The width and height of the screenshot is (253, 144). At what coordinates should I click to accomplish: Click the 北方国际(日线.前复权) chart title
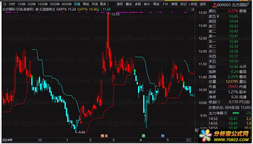tap(18, 9)
